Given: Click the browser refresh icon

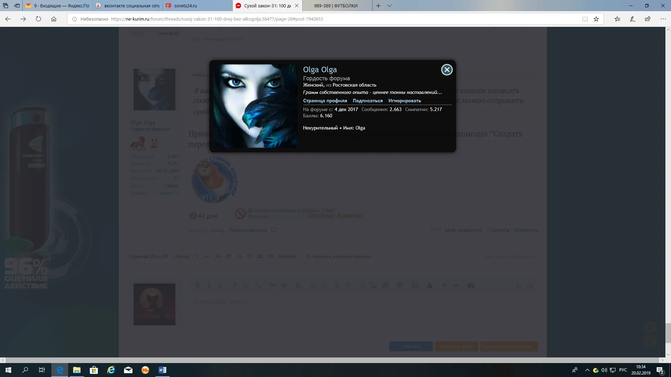Looking at the screenshot, I should [38, 19].
